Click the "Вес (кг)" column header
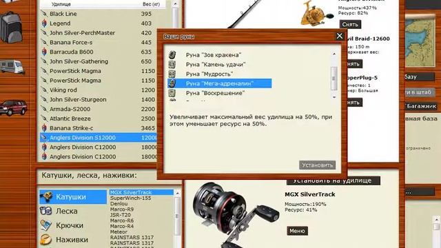This screenshot has width=441, height=248. point(151,4)
